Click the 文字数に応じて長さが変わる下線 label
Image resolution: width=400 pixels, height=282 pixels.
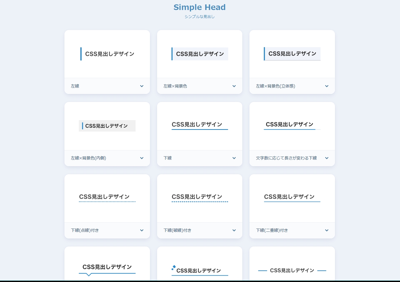tap(286, 158)
